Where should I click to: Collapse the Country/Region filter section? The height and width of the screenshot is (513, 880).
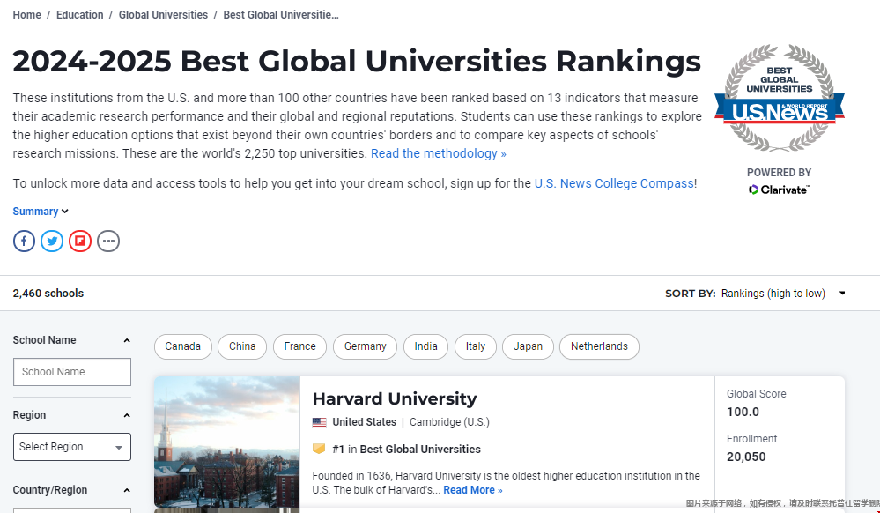[x=127, y=491]
